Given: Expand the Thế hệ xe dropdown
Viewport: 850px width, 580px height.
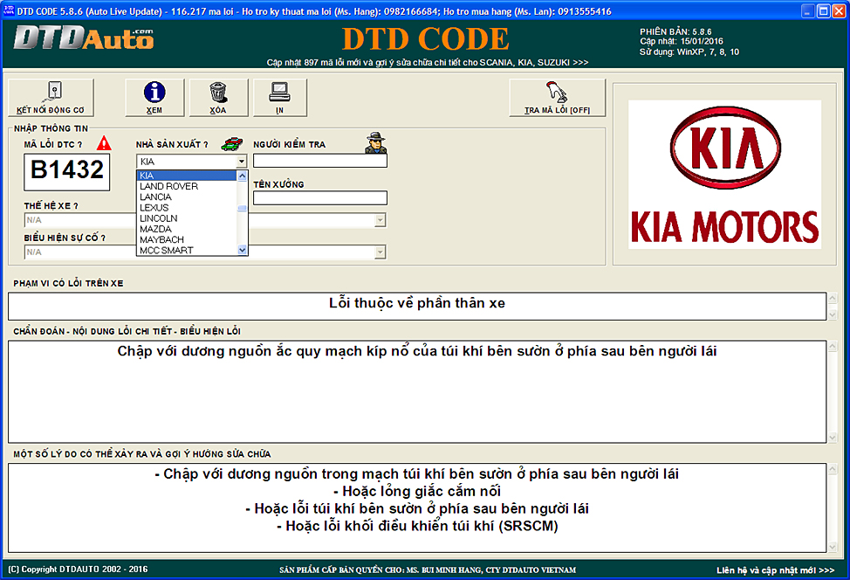Looking at the screenshot, I should (x=380, y=220).
